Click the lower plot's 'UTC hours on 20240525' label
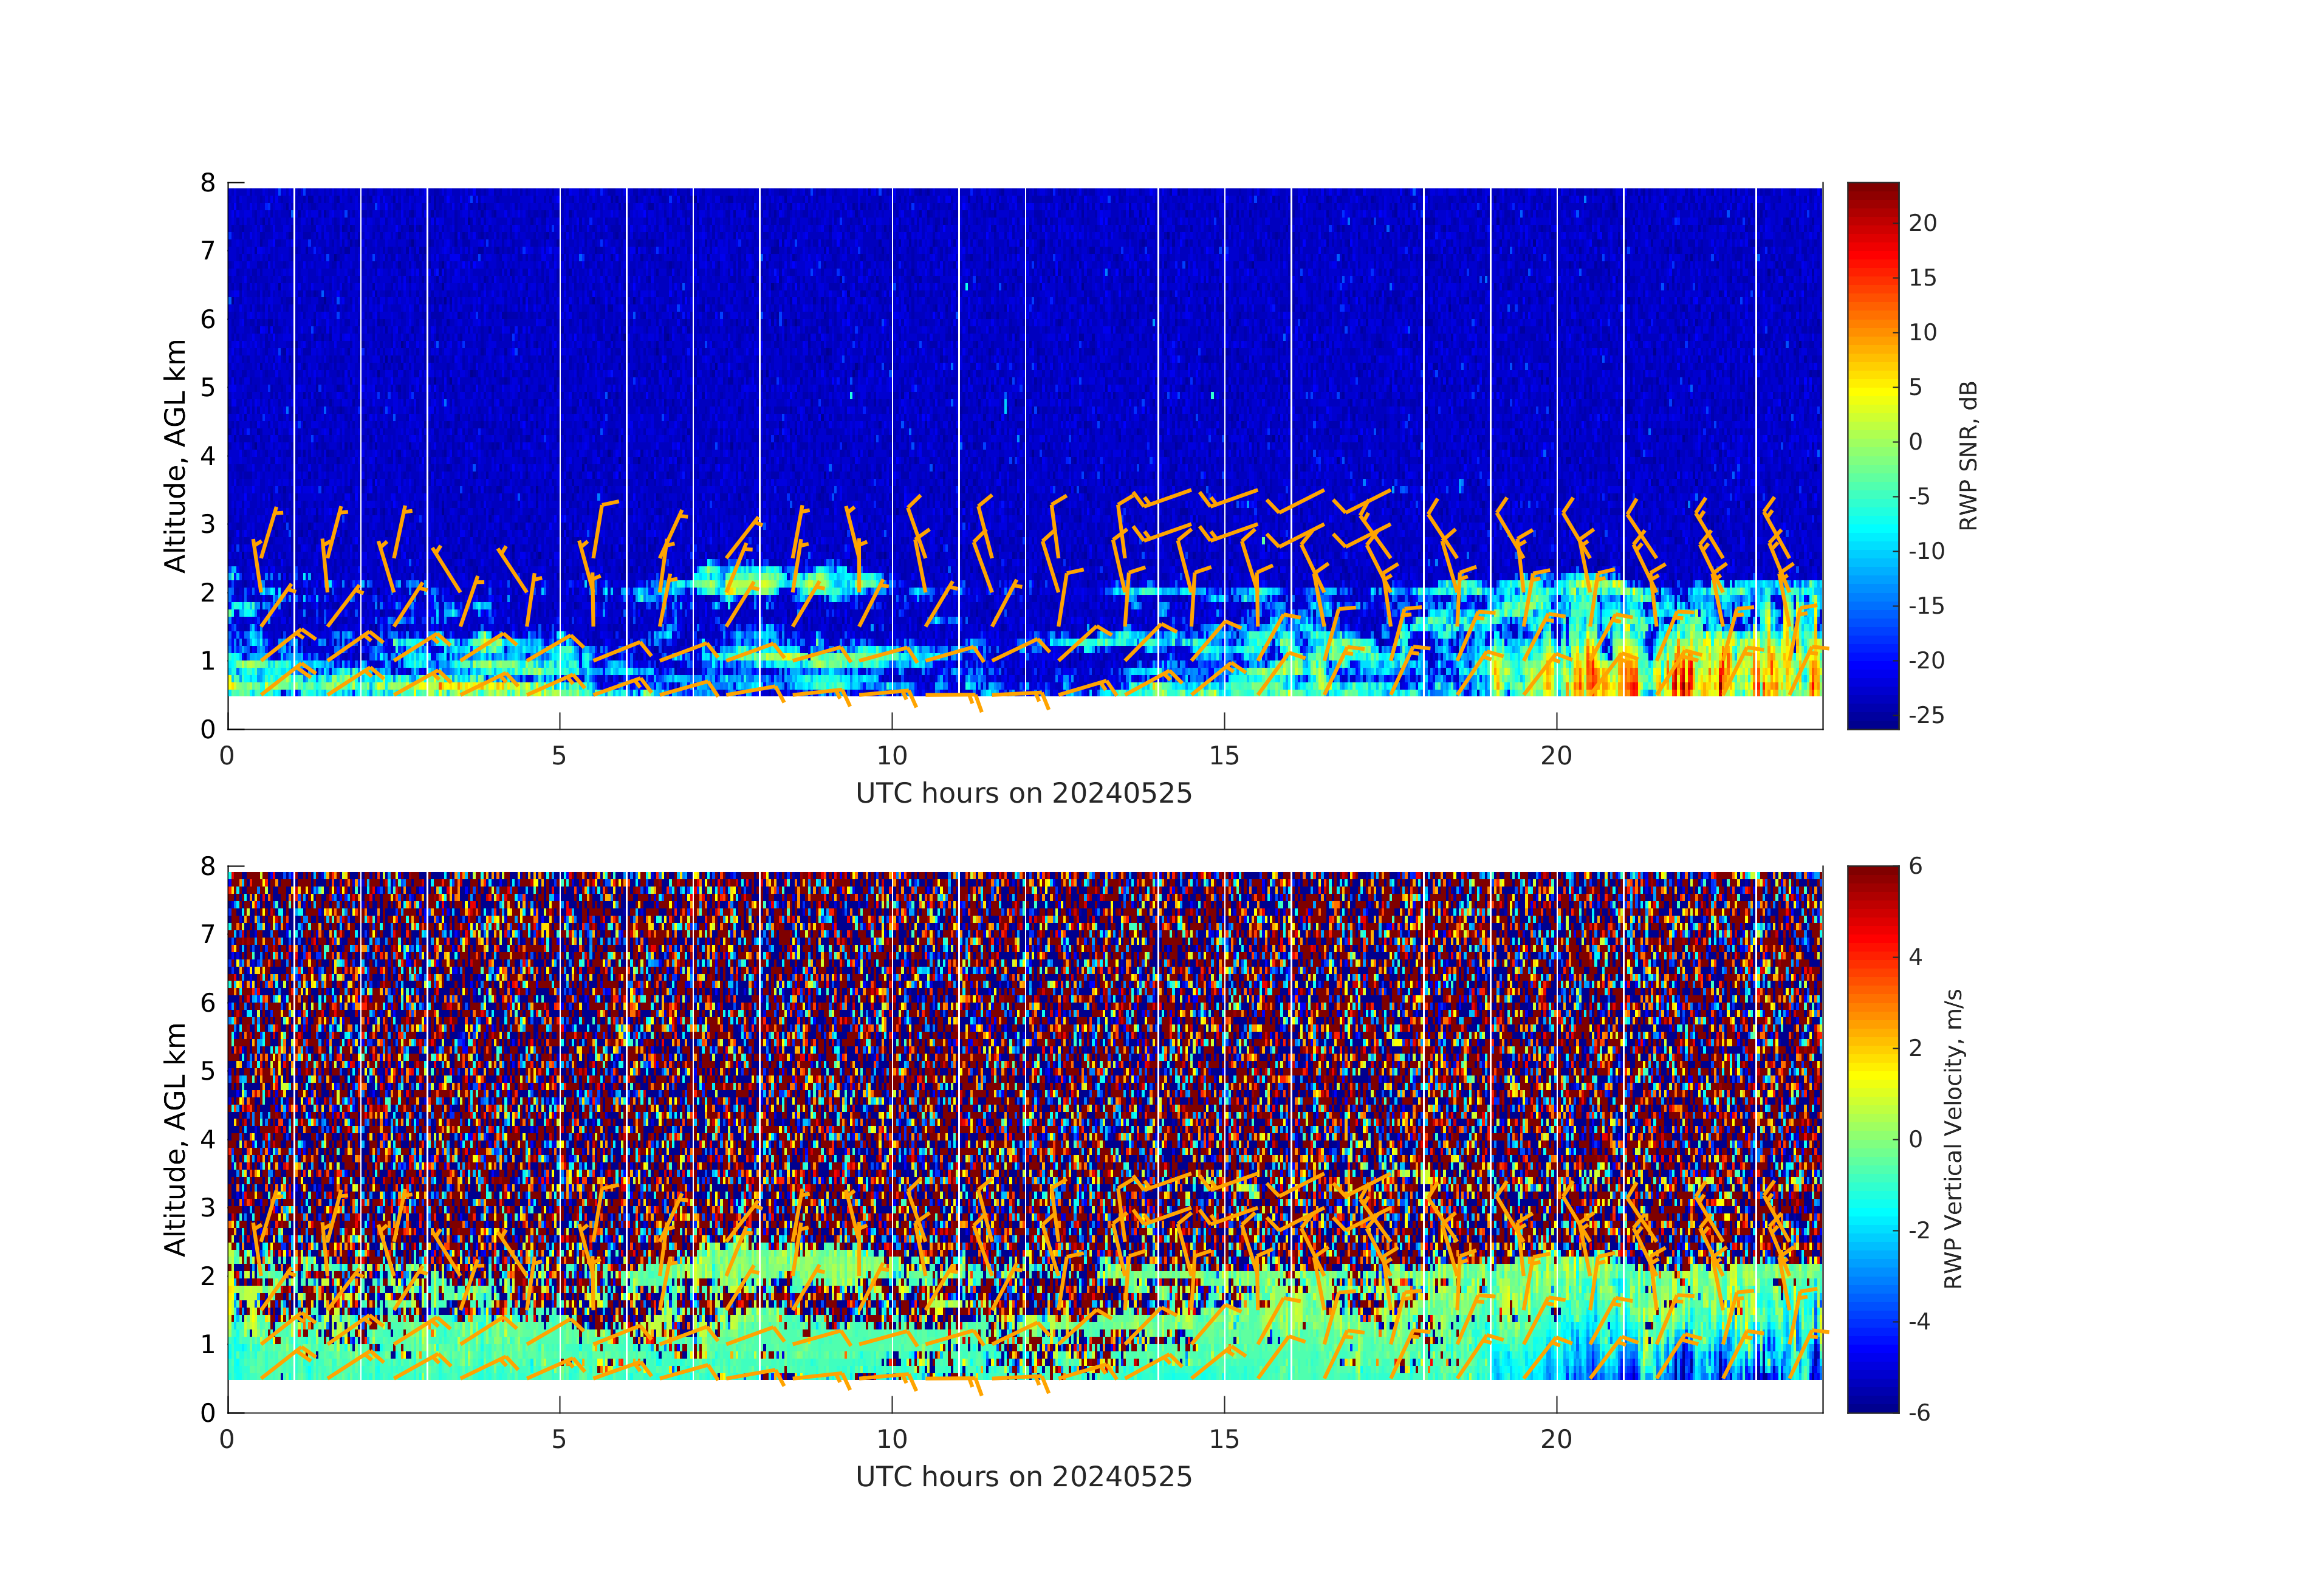 (x=1024, y=1477)
